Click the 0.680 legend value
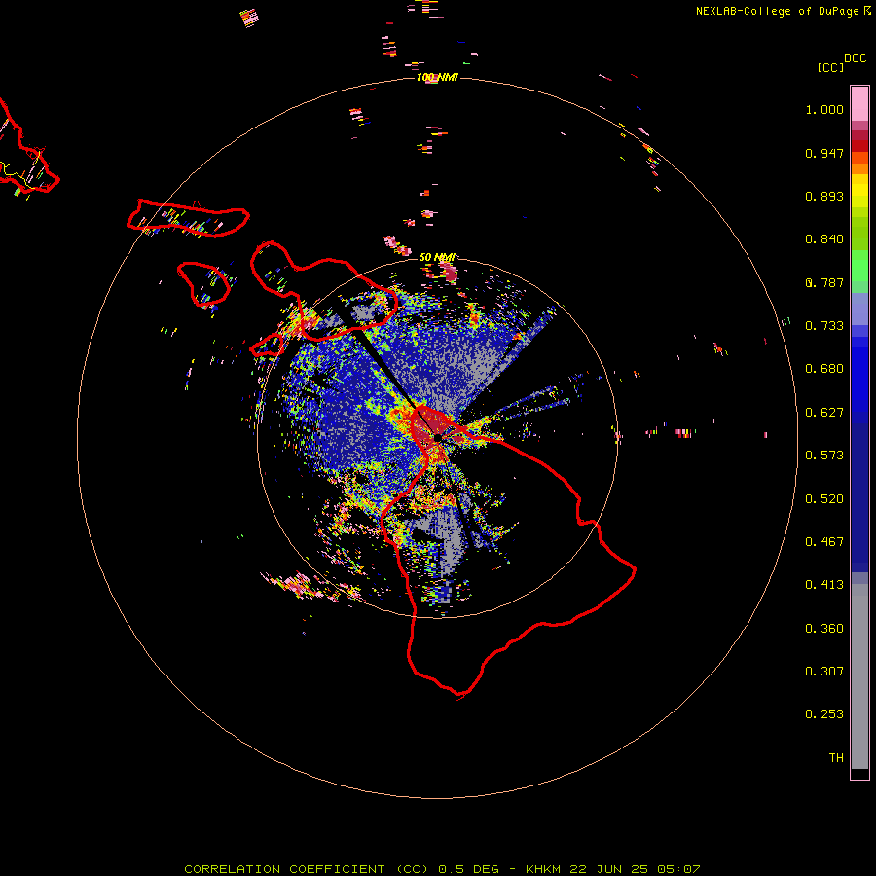Image resolution: width=876 pixels, height=876 pixels. 824,369
